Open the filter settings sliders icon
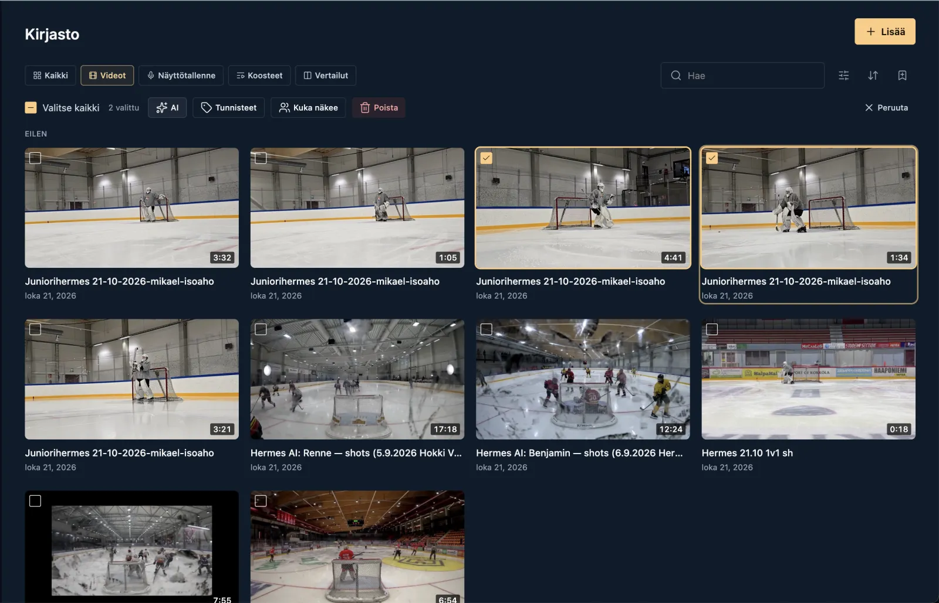This screenshot has width=939, height=603. (x=843, y=76)
